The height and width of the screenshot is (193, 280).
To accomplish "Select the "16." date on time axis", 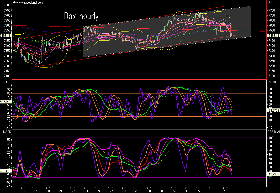I will tap(23, 191).
